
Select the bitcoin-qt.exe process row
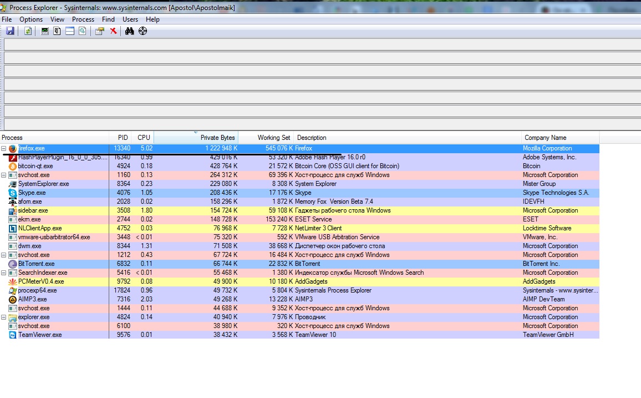pos(299,166)
